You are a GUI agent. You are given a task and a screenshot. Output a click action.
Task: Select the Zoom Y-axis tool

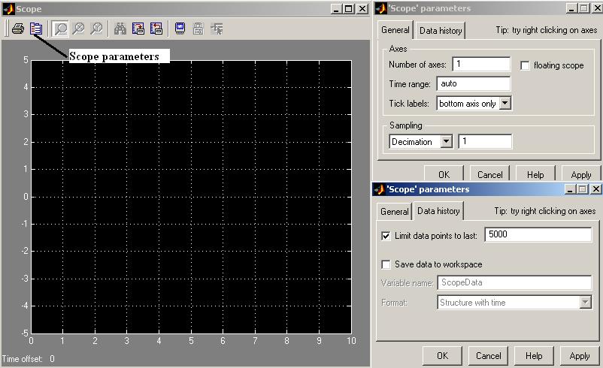pos(96,29)
